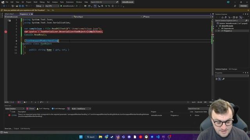
Task: Open the Git menu
Action: (23, 2)
